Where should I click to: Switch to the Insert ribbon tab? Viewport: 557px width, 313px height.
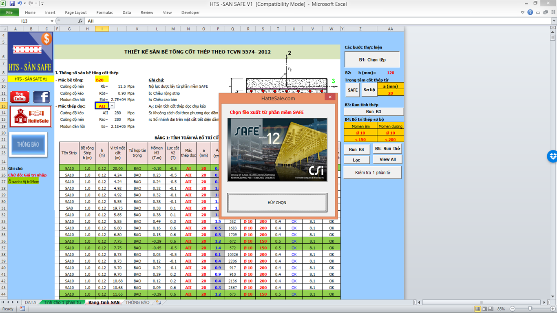click(50, 13)
